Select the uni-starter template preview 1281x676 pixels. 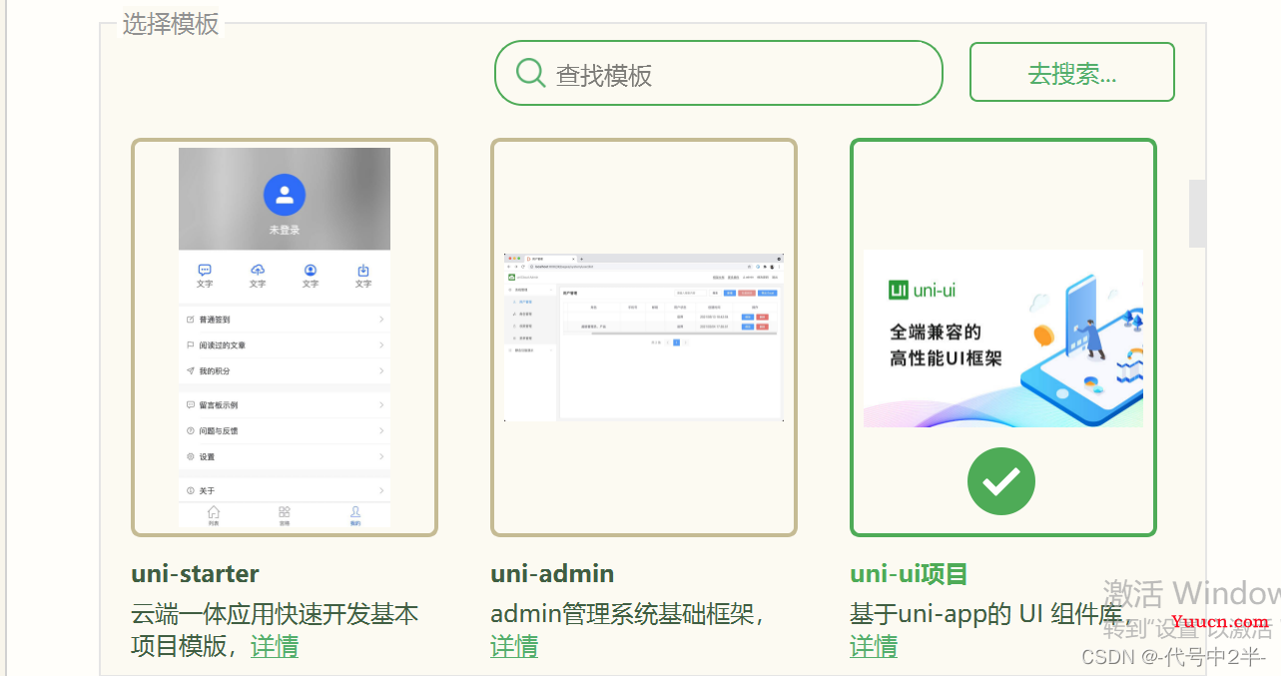tap(285, 338)
